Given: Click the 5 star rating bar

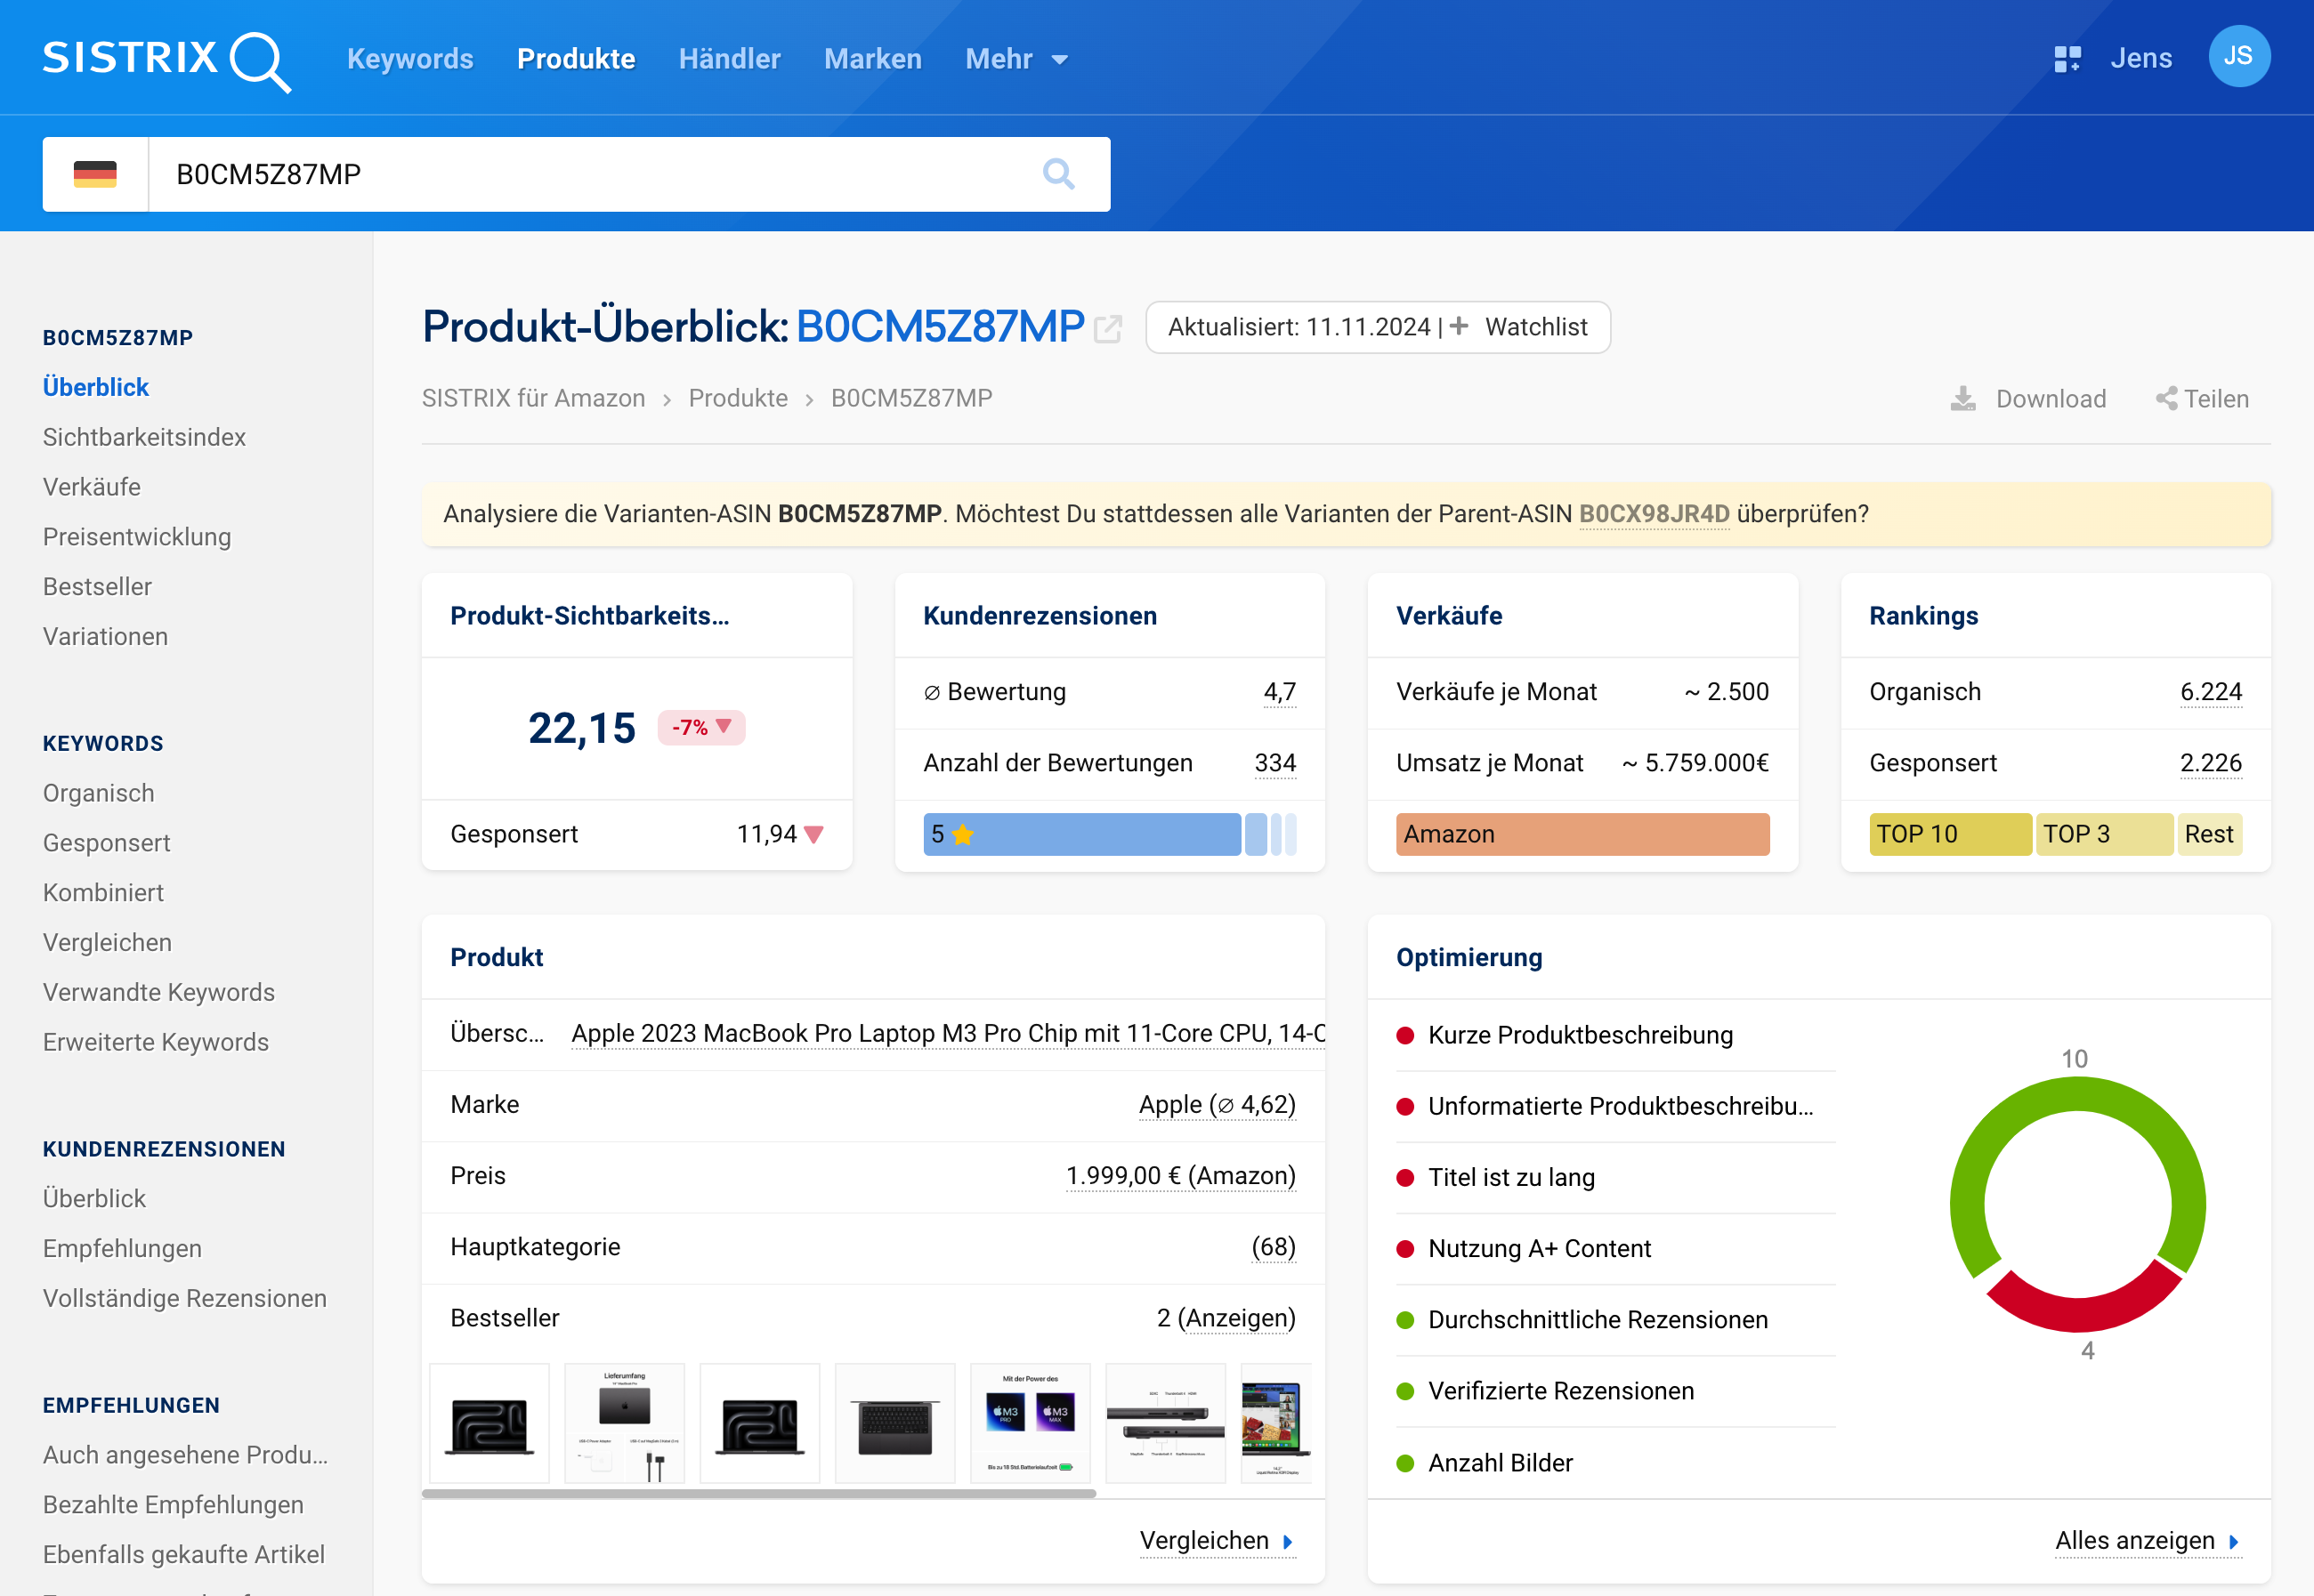Looking at the screenshot, I should tap(1081, 834).
